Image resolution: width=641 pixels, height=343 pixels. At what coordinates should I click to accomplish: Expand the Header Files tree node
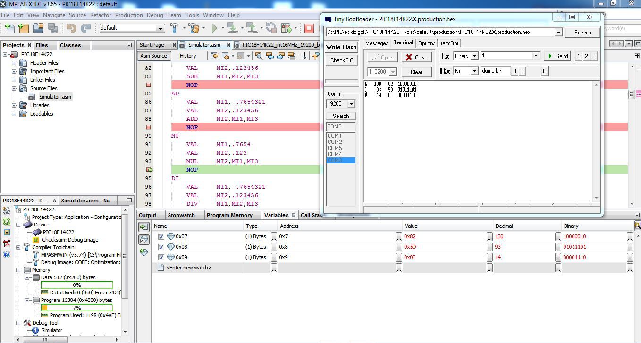(14, 63)
